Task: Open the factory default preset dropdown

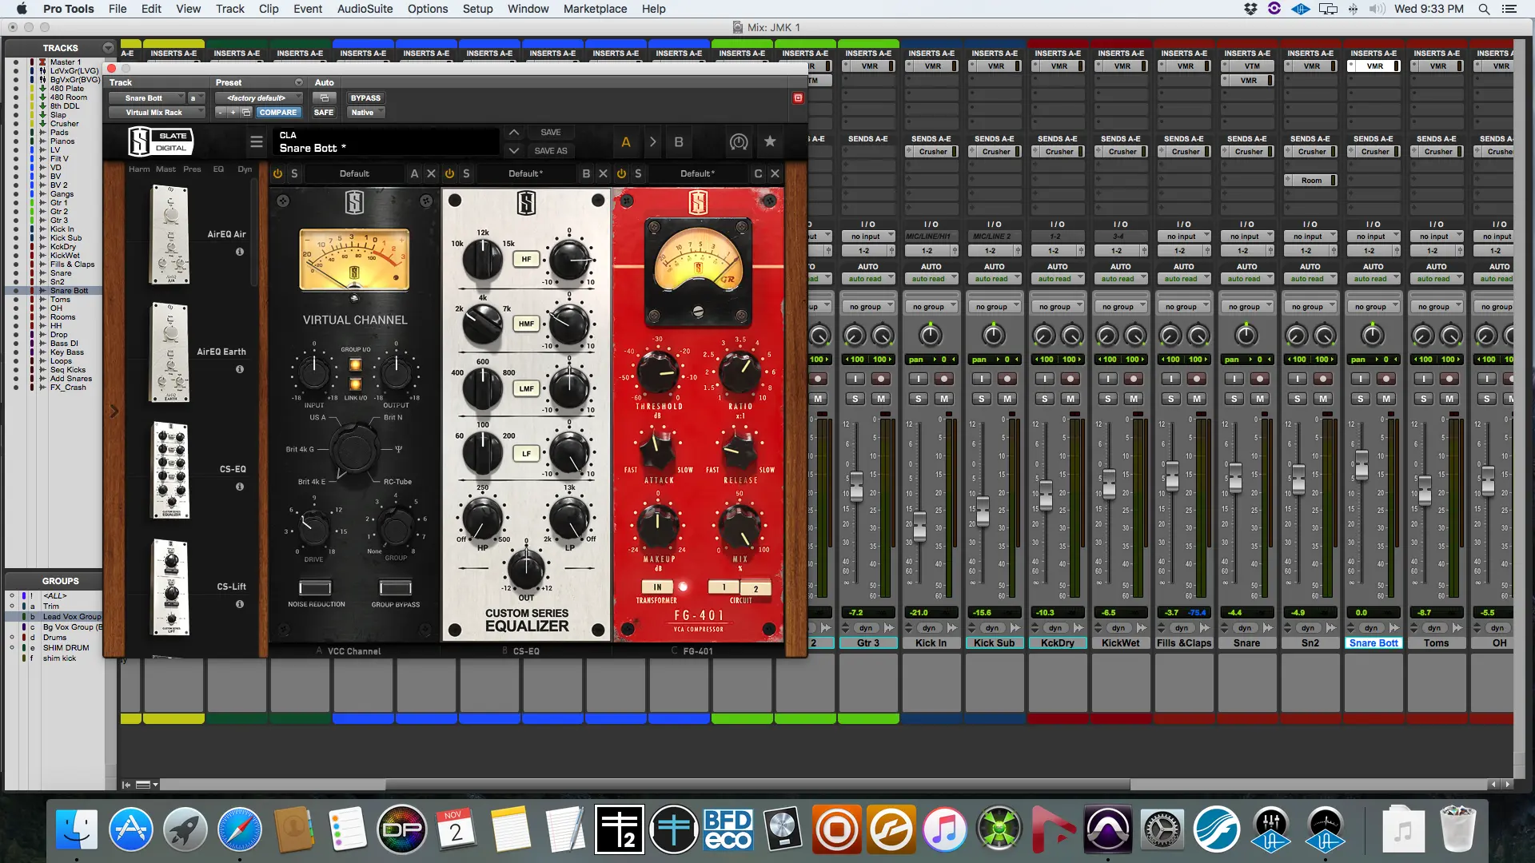Action: pyautogui.click(x=259, y=97)
